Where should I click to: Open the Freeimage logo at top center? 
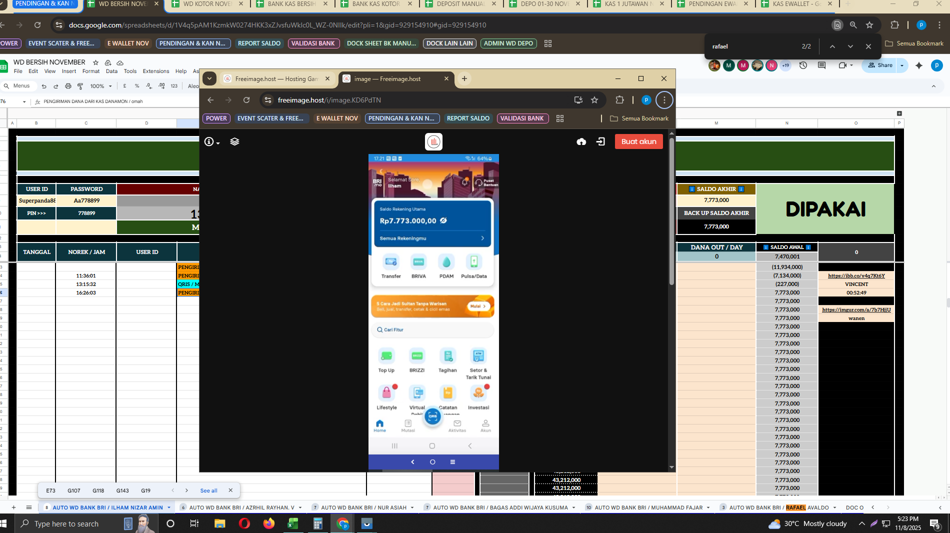tap(433, 141)
